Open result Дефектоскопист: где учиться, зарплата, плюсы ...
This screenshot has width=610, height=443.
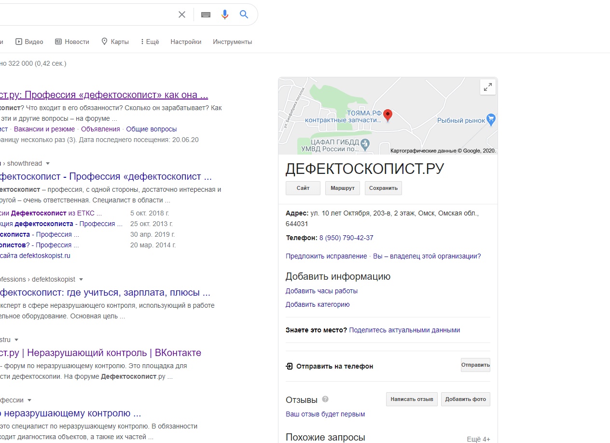click(105, 292)
